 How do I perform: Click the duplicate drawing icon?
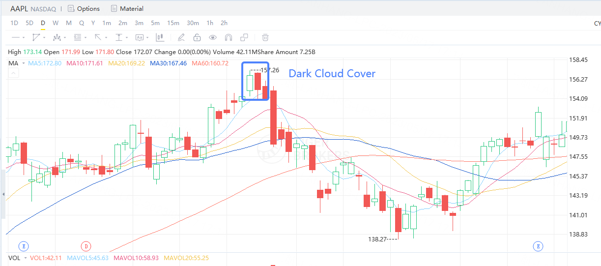click(244, 37)
